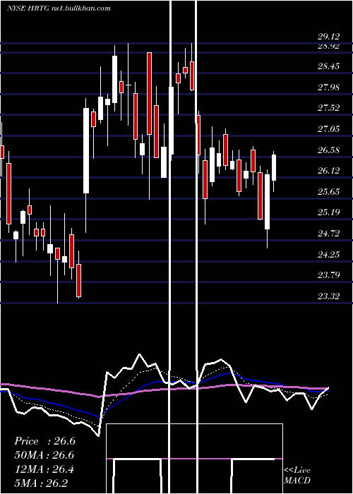Click the 23.32 price axis label
The width and height of the screenshot is (353, 494).
[x=329, y=296]
